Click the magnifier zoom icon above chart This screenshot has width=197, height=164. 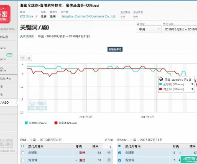coord(29,58)
